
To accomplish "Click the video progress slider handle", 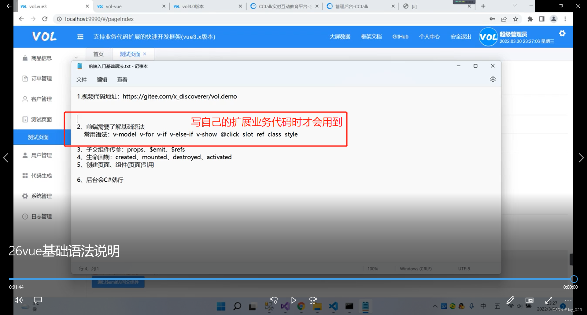I will [x=574, y=279].
